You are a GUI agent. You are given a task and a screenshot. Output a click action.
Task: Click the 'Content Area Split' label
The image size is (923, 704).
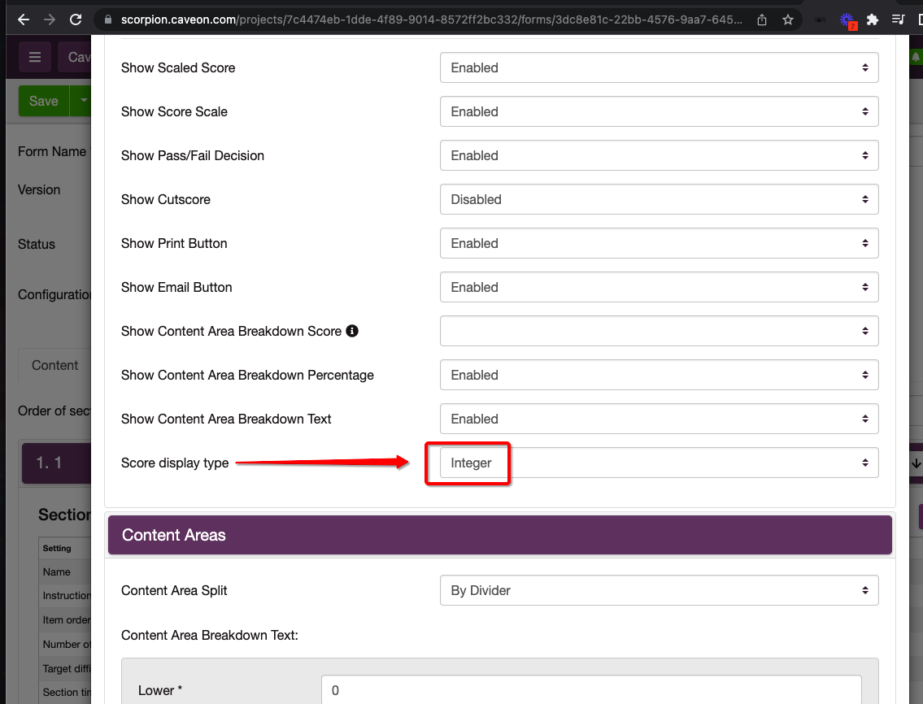[174, 590]
